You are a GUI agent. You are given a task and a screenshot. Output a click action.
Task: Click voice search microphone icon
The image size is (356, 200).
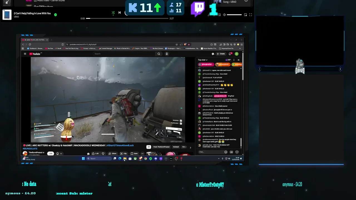click(167, 54)
